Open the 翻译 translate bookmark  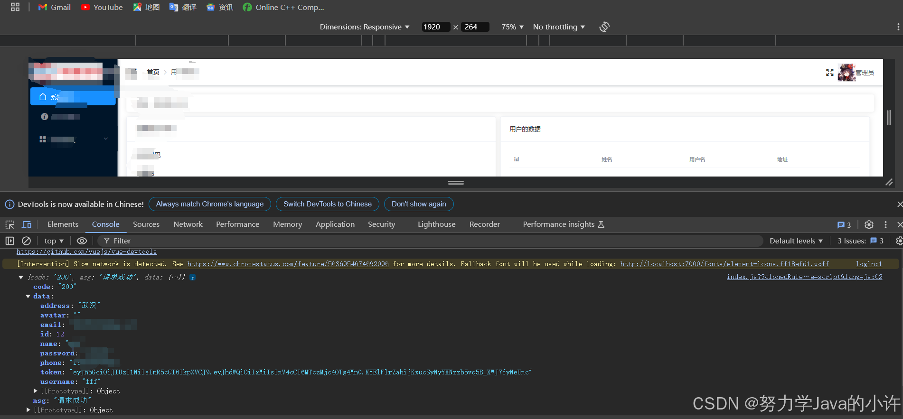[x=183, y=7]
